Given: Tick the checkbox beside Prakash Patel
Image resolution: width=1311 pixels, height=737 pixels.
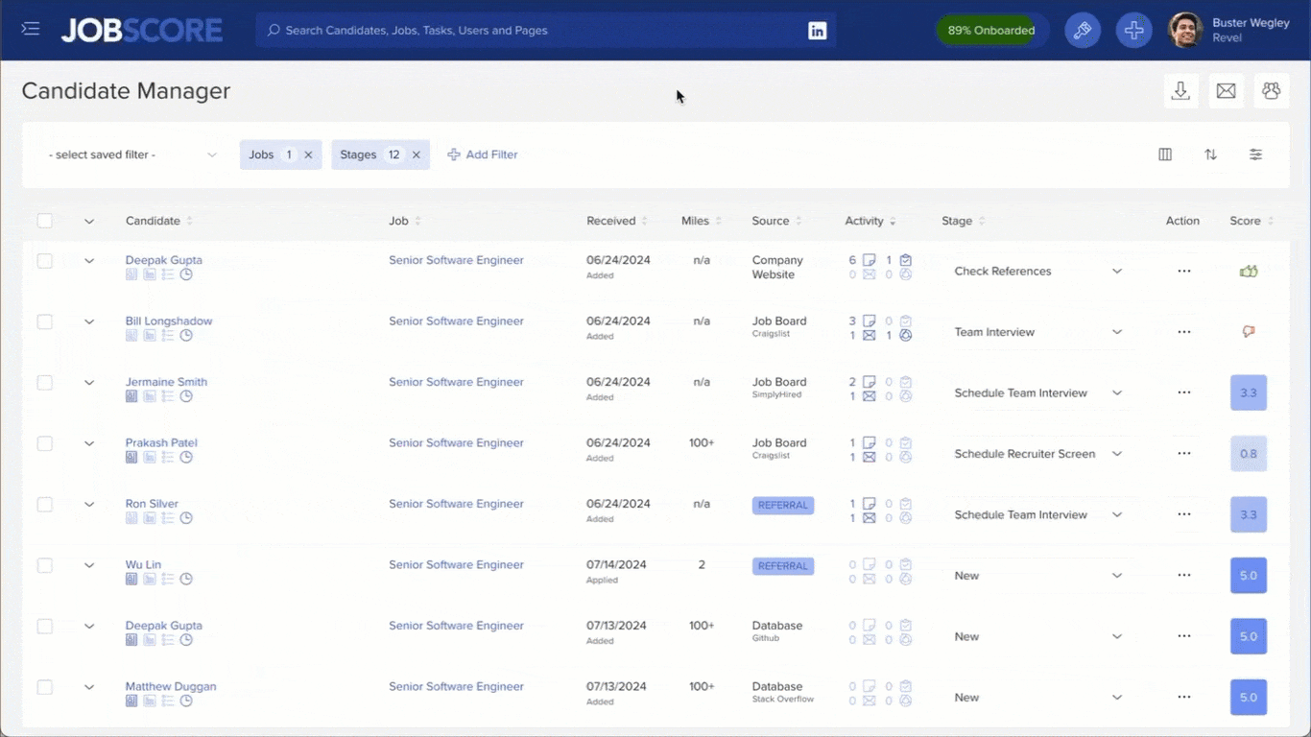Looking at the screenshot, I should pyautogui.click(x=44, y=443).
